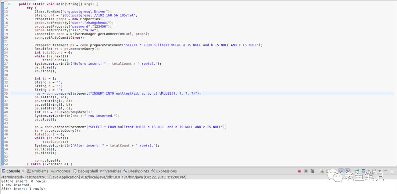Expand the Open Console dropdown arrow
397x194 pixels.
point(379,171)
